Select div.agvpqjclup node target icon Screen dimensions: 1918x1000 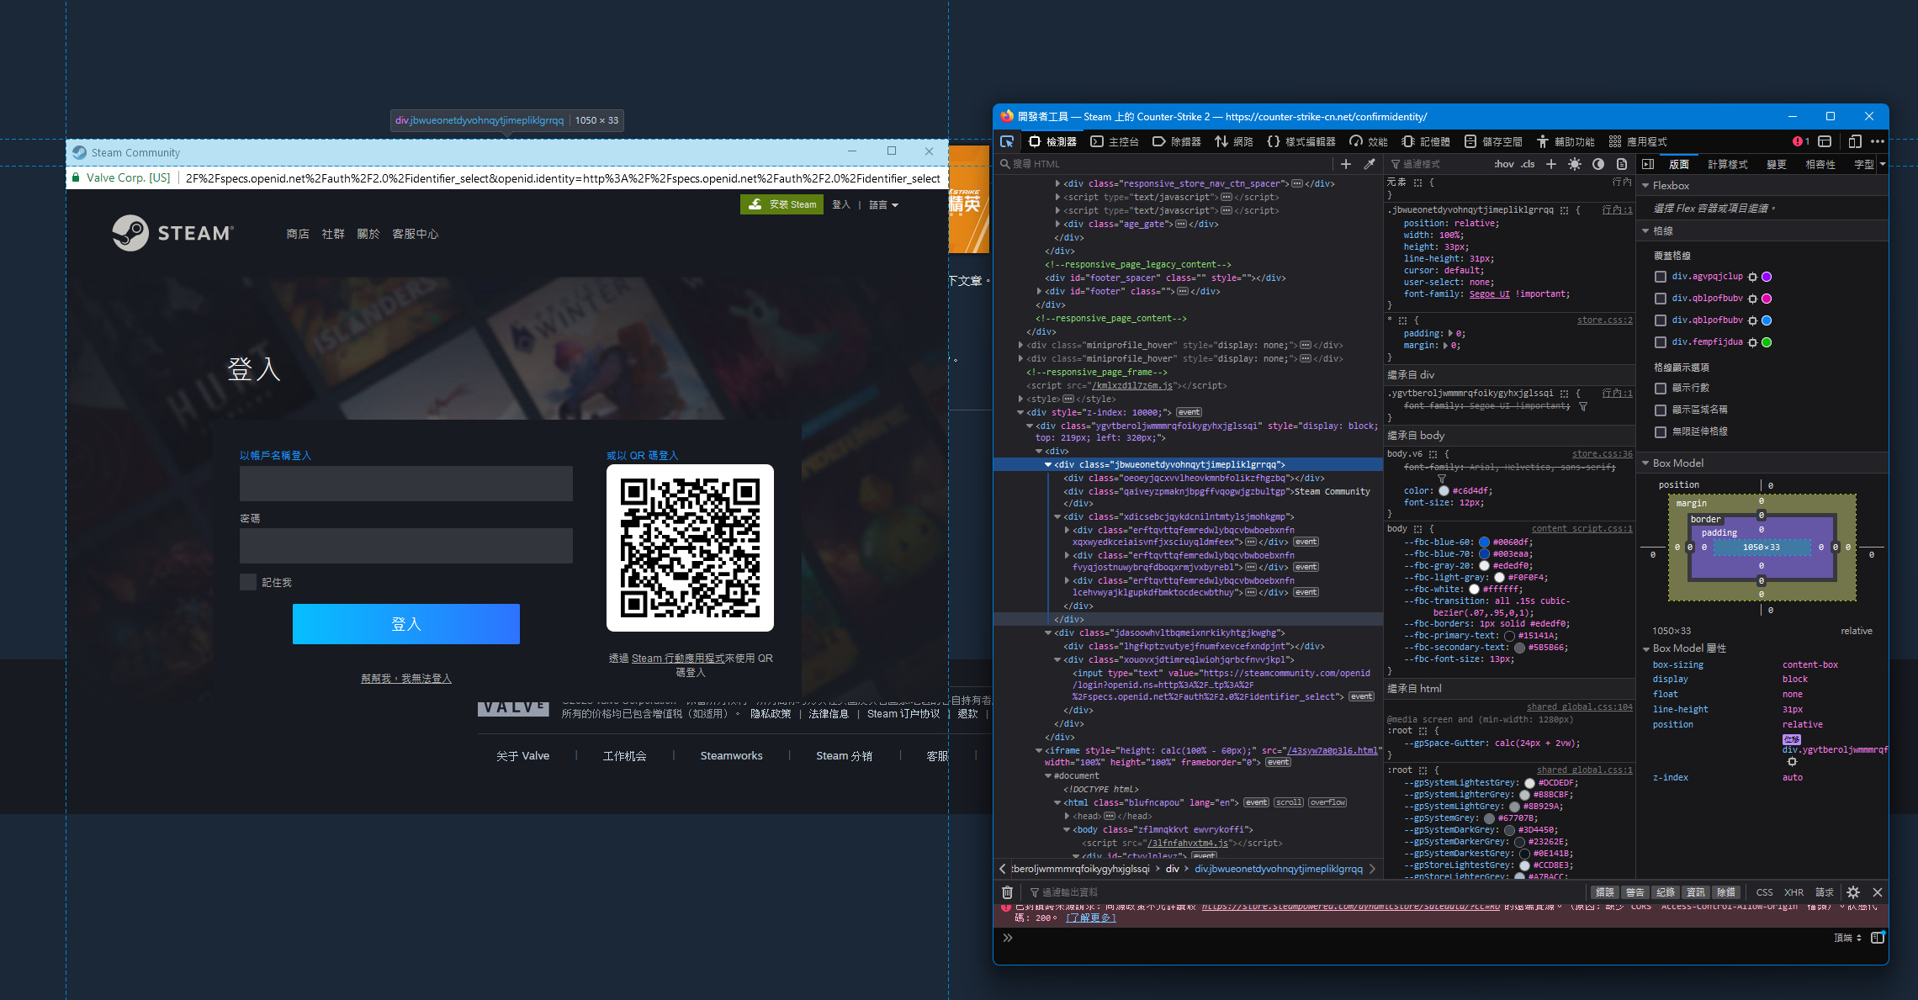pos(1752,277)
